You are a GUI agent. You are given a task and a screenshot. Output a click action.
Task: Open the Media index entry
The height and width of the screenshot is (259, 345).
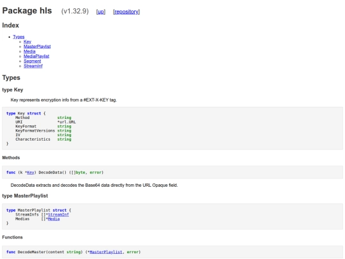point(29,51)
